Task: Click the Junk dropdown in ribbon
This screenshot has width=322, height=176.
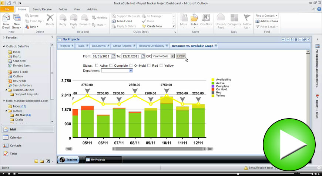Action: [32, 27]
